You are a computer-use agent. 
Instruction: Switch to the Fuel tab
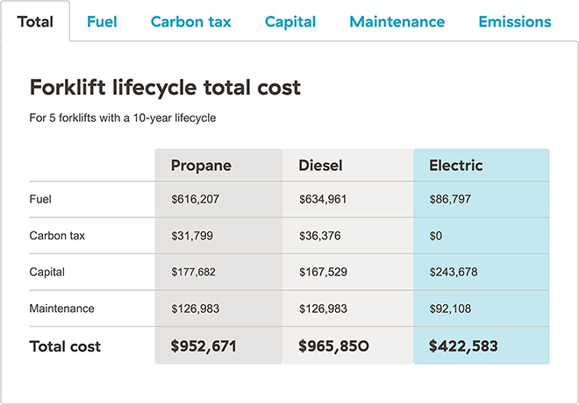click(102, 22)
